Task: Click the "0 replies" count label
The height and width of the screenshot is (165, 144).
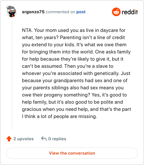Action: click(57, 139)
